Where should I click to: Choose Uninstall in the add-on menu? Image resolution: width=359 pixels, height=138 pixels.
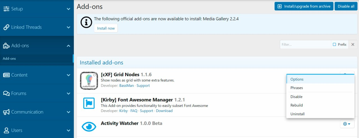(x=298, y=114)
